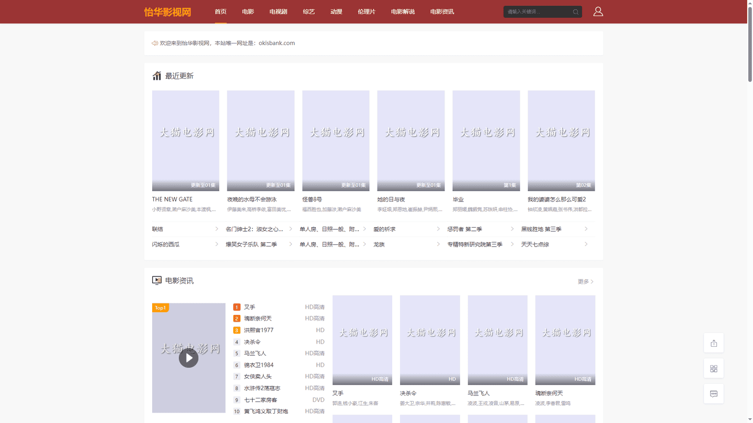The width and height of the screenshot is (753, 423).
Task: Click the 最近更新 chart icon
Action: [x=157, y=76]
